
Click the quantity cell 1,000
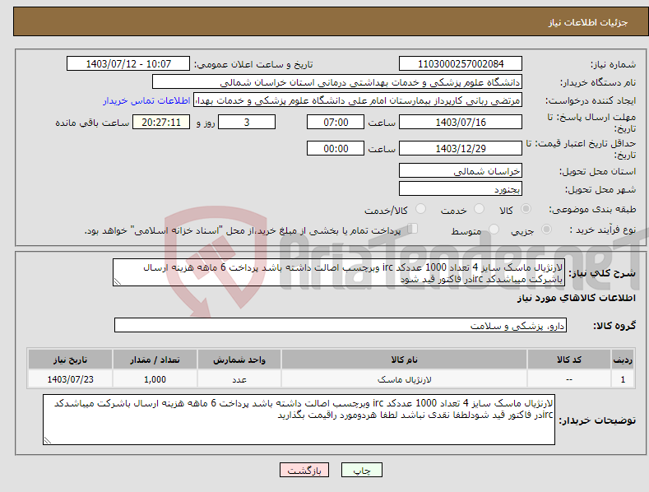point(155,379)
